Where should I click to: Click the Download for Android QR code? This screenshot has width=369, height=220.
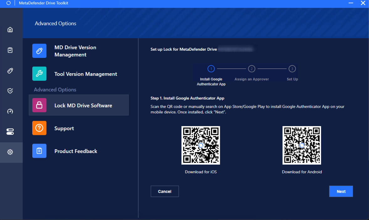[x=302, y=145]
